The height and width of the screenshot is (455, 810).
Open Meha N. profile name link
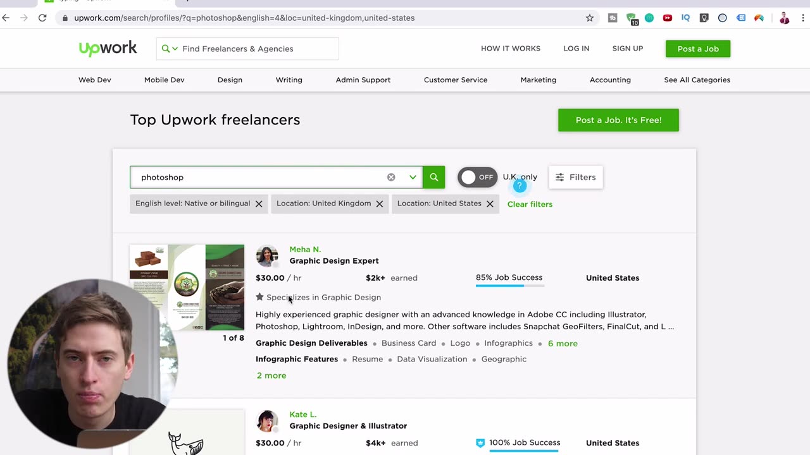pyautogui.click(x=305, y=250)
